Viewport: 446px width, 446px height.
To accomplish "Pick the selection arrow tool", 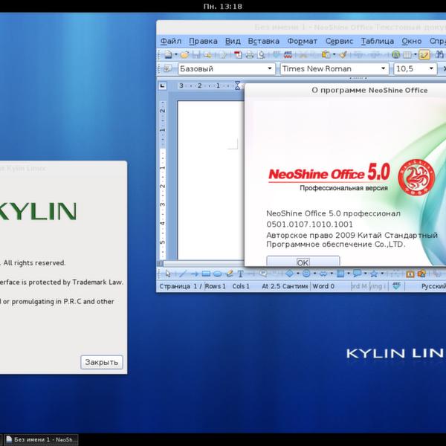I will pyautogui.click(x=168, y=274).
